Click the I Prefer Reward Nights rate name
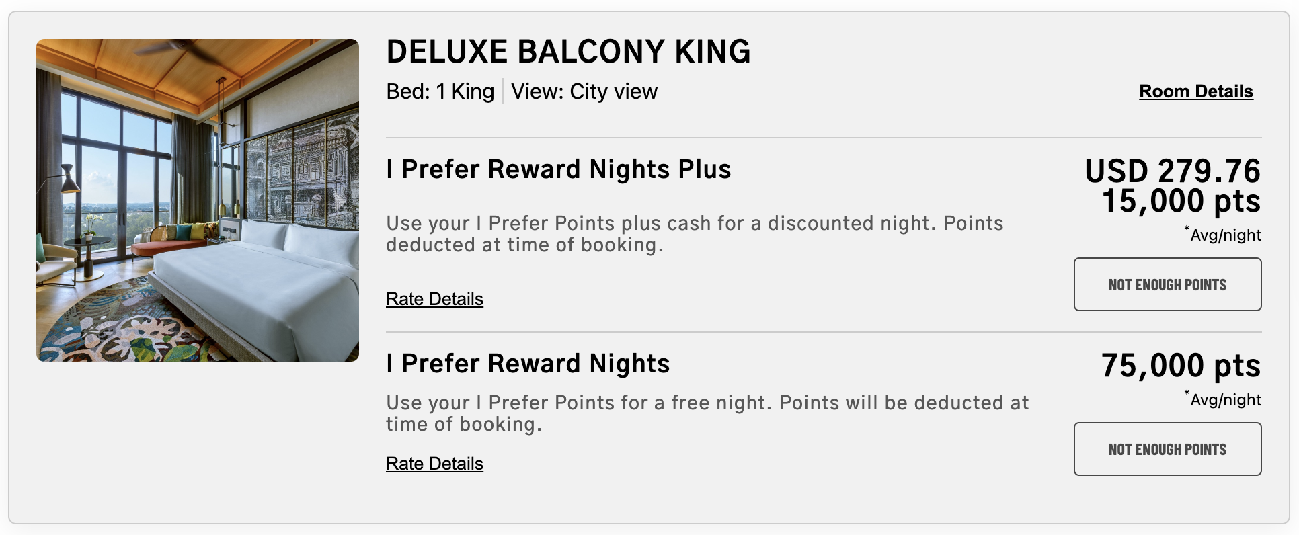 527,363
